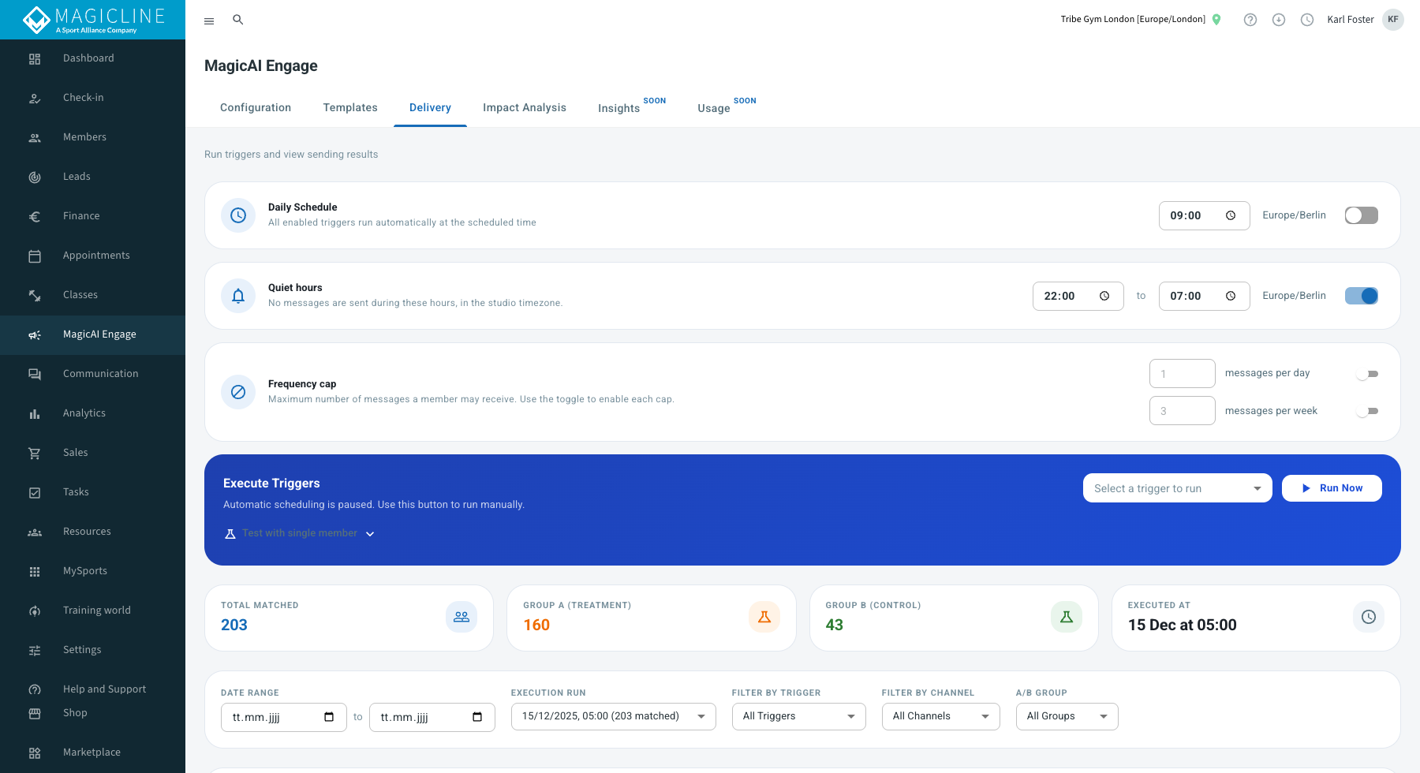Open Finance in the sidebar
This screenshot has width=1420, height=773.
pos(92,216)
